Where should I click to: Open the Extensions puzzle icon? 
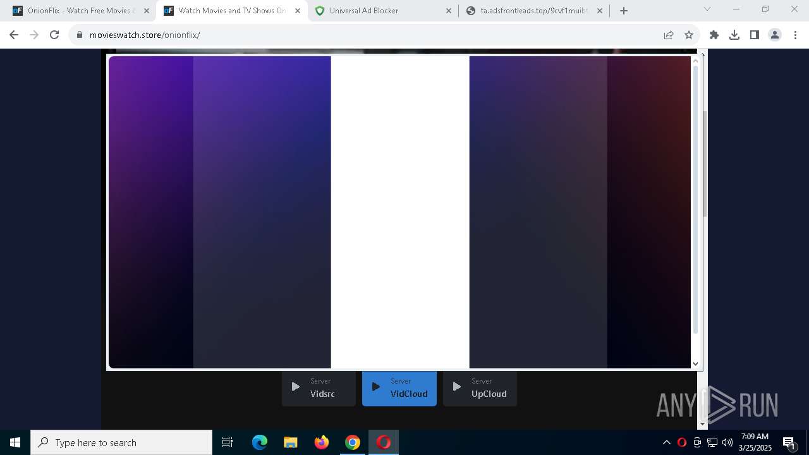(714, 35)
